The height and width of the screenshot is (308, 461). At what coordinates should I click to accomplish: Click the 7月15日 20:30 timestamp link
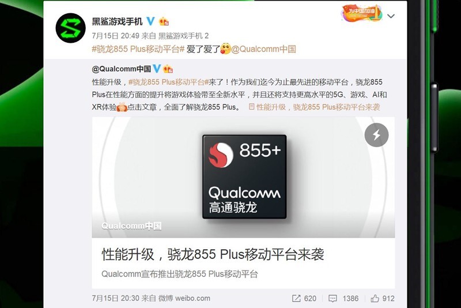click(116, 298)
